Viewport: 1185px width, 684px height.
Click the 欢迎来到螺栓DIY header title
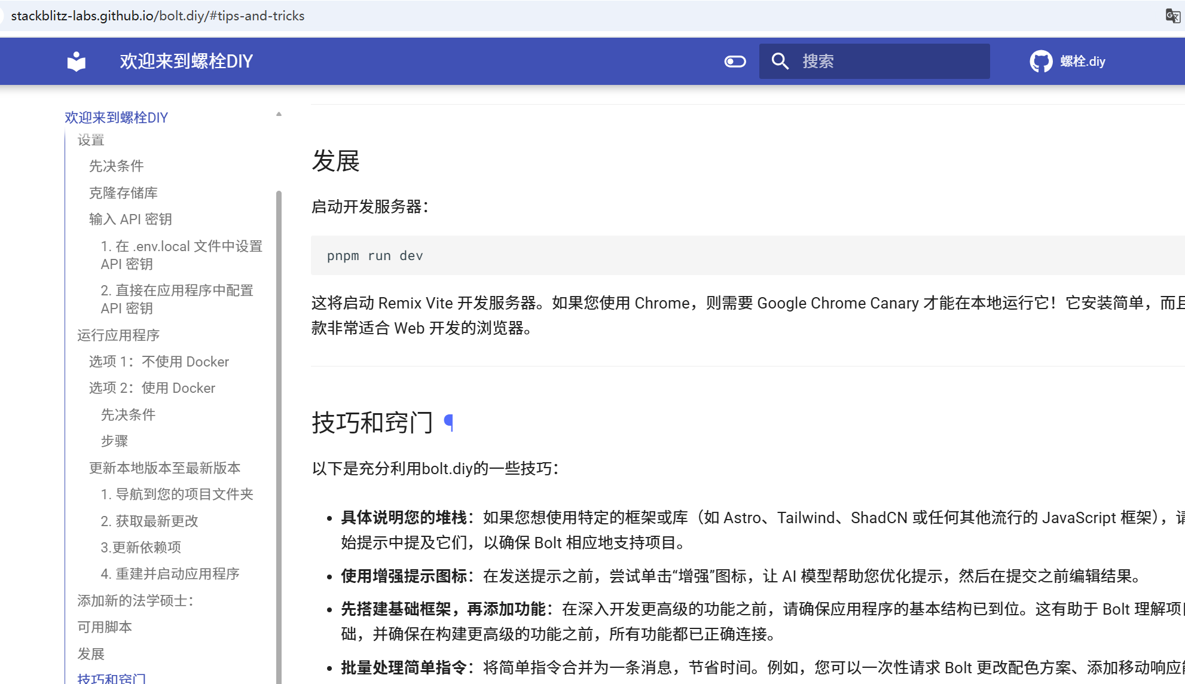point(186,61)
